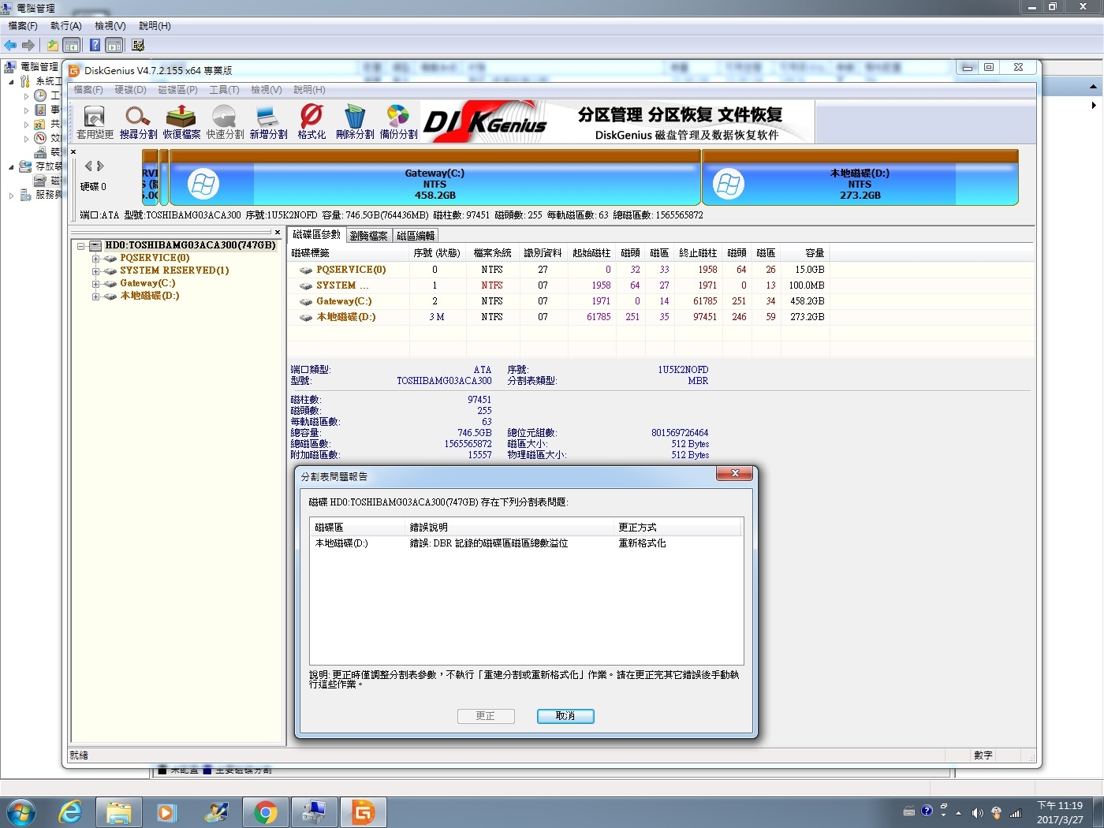The width and height of the screenshot is (1104, 828).
Task: Close the tree panel with its X
Action: click(x=278, y=232)
